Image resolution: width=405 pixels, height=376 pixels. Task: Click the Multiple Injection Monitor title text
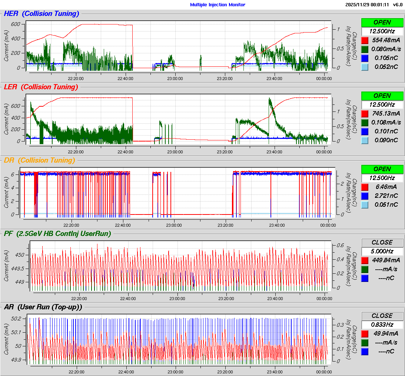(218, 5)
